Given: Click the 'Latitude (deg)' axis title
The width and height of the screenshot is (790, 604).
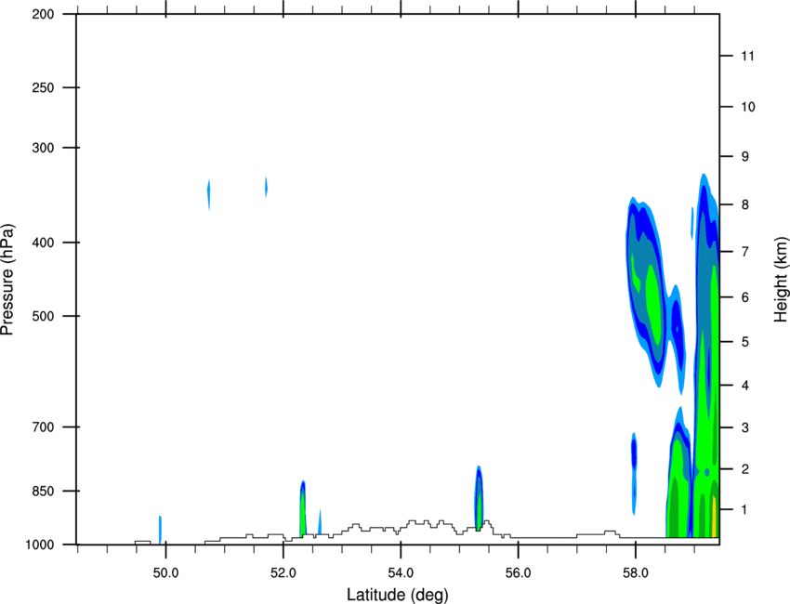Looking at the screenshot, I should point(398,595).
